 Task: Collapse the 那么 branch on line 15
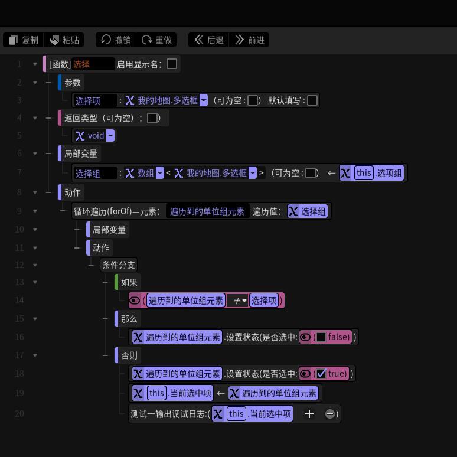tap(35, 319)
